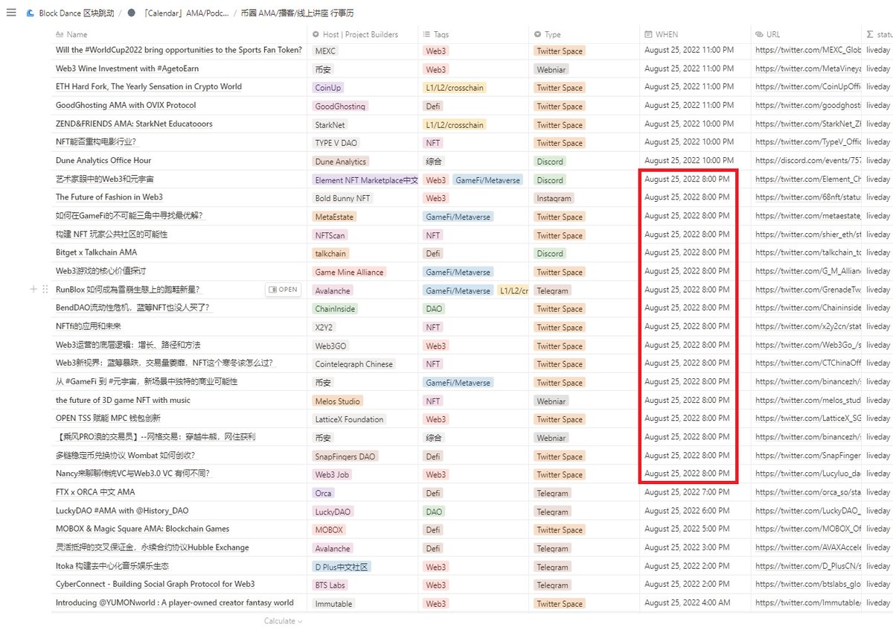Click the sigma icon in status header
Viewport: 893px width, 630px height.
[x=870, y=34]
